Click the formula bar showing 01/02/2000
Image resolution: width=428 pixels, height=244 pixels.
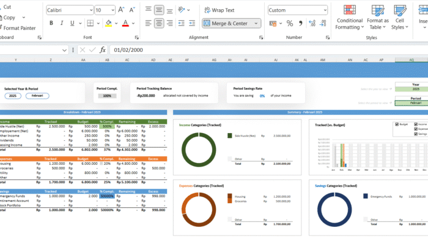click(x=268, y=50)
